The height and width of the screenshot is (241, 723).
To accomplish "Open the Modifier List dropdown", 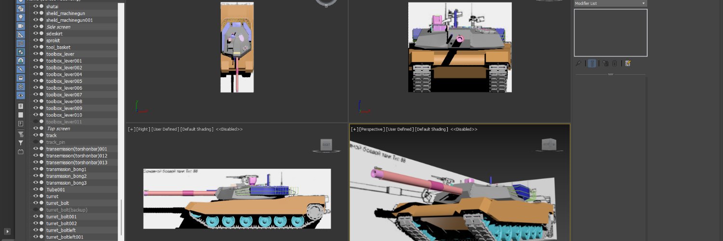I will click(x=610, y=3).
